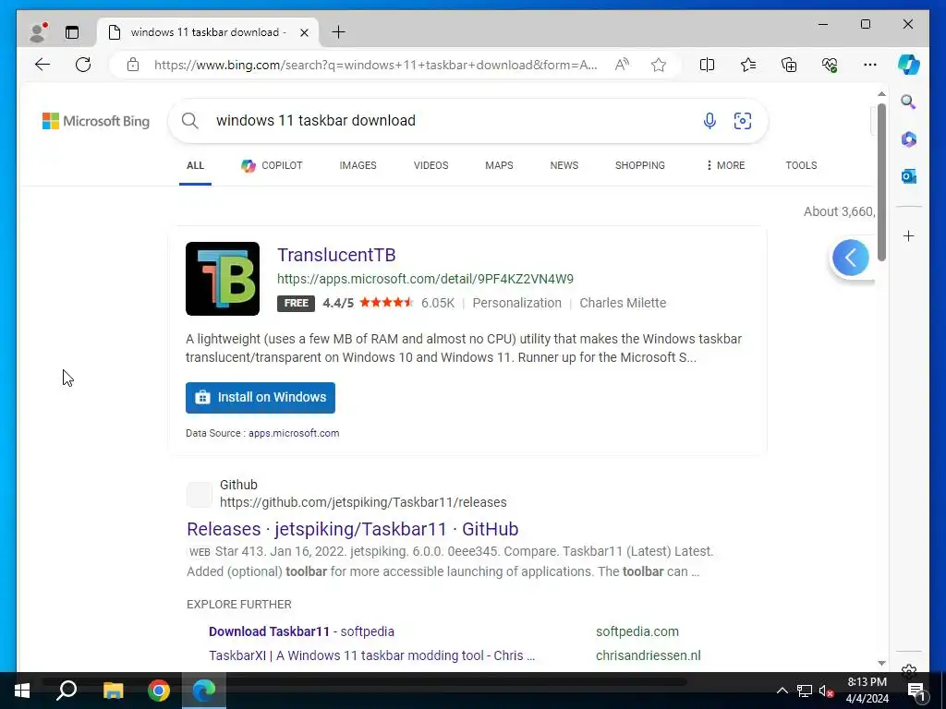Click the page vertical scrollbar thumb
The image size is (946, 709).
click(881, 183)
